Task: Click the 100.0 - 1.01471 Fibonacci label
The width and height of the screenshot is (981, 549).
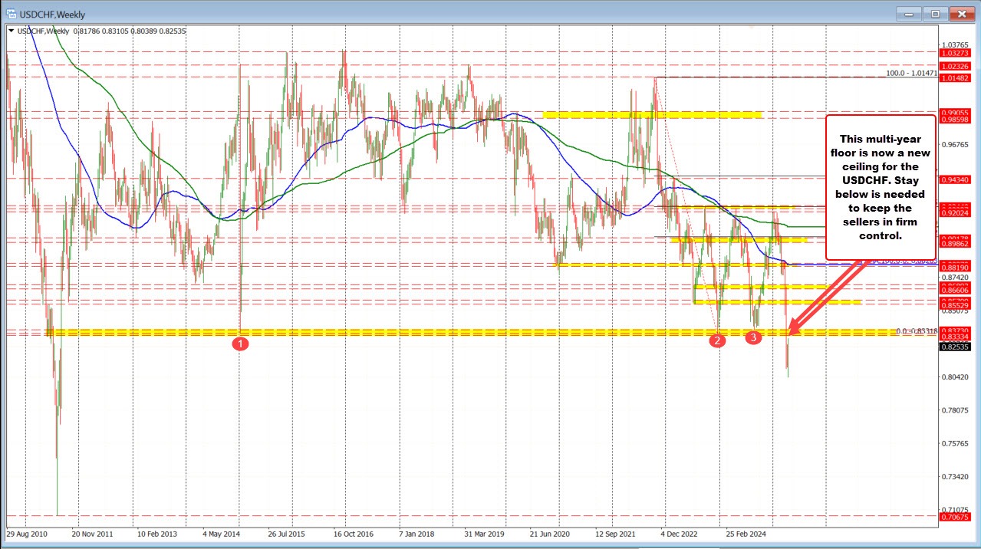Action: [x=910, y=73]
